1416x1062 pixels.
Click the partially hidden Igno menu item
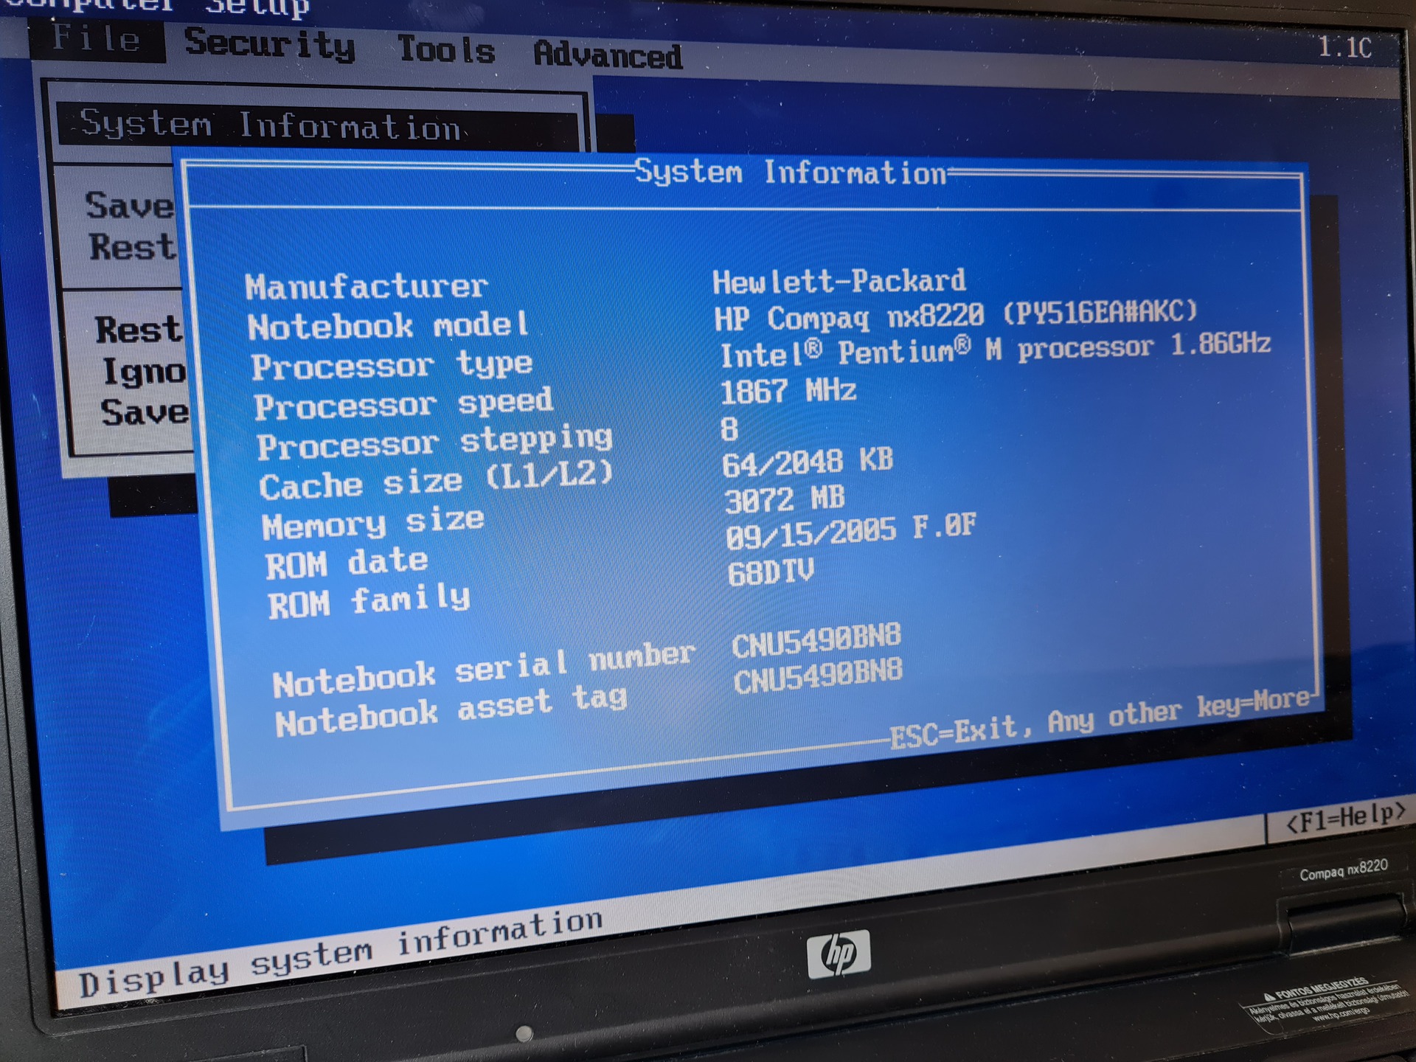(x=144, y=371)
